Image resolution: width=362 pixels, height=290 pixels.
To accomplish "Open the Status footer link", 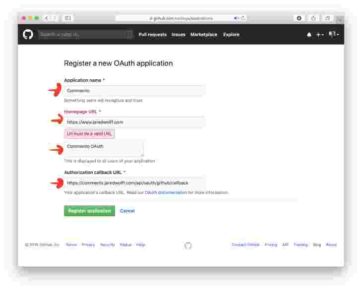I will (125, 244).
